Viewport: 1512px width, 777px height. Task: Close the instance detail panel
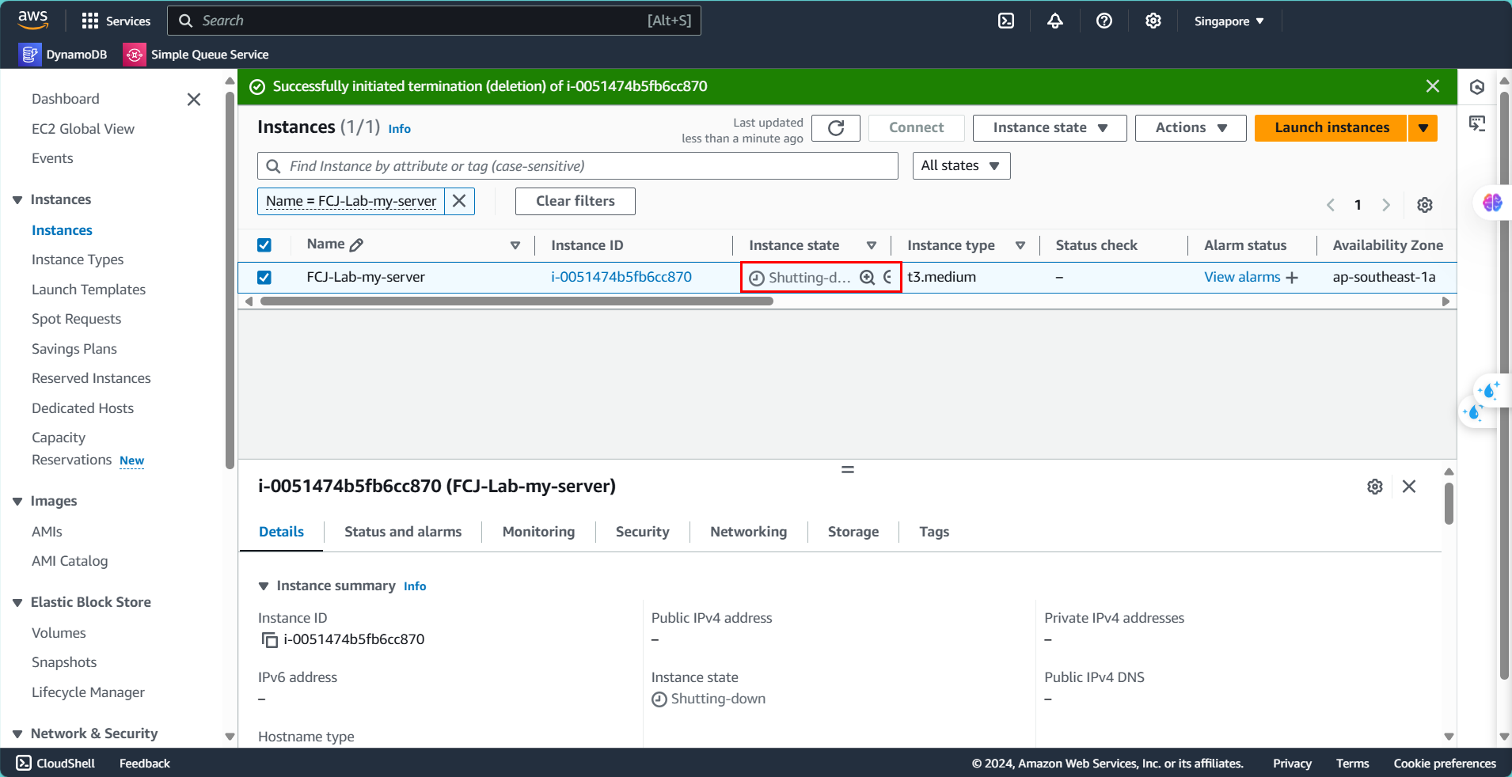[x=1409, y=487]
